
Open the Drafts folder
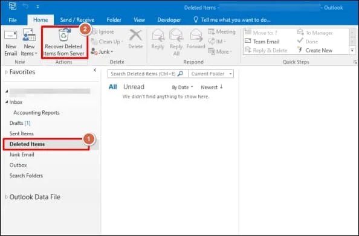20,123
